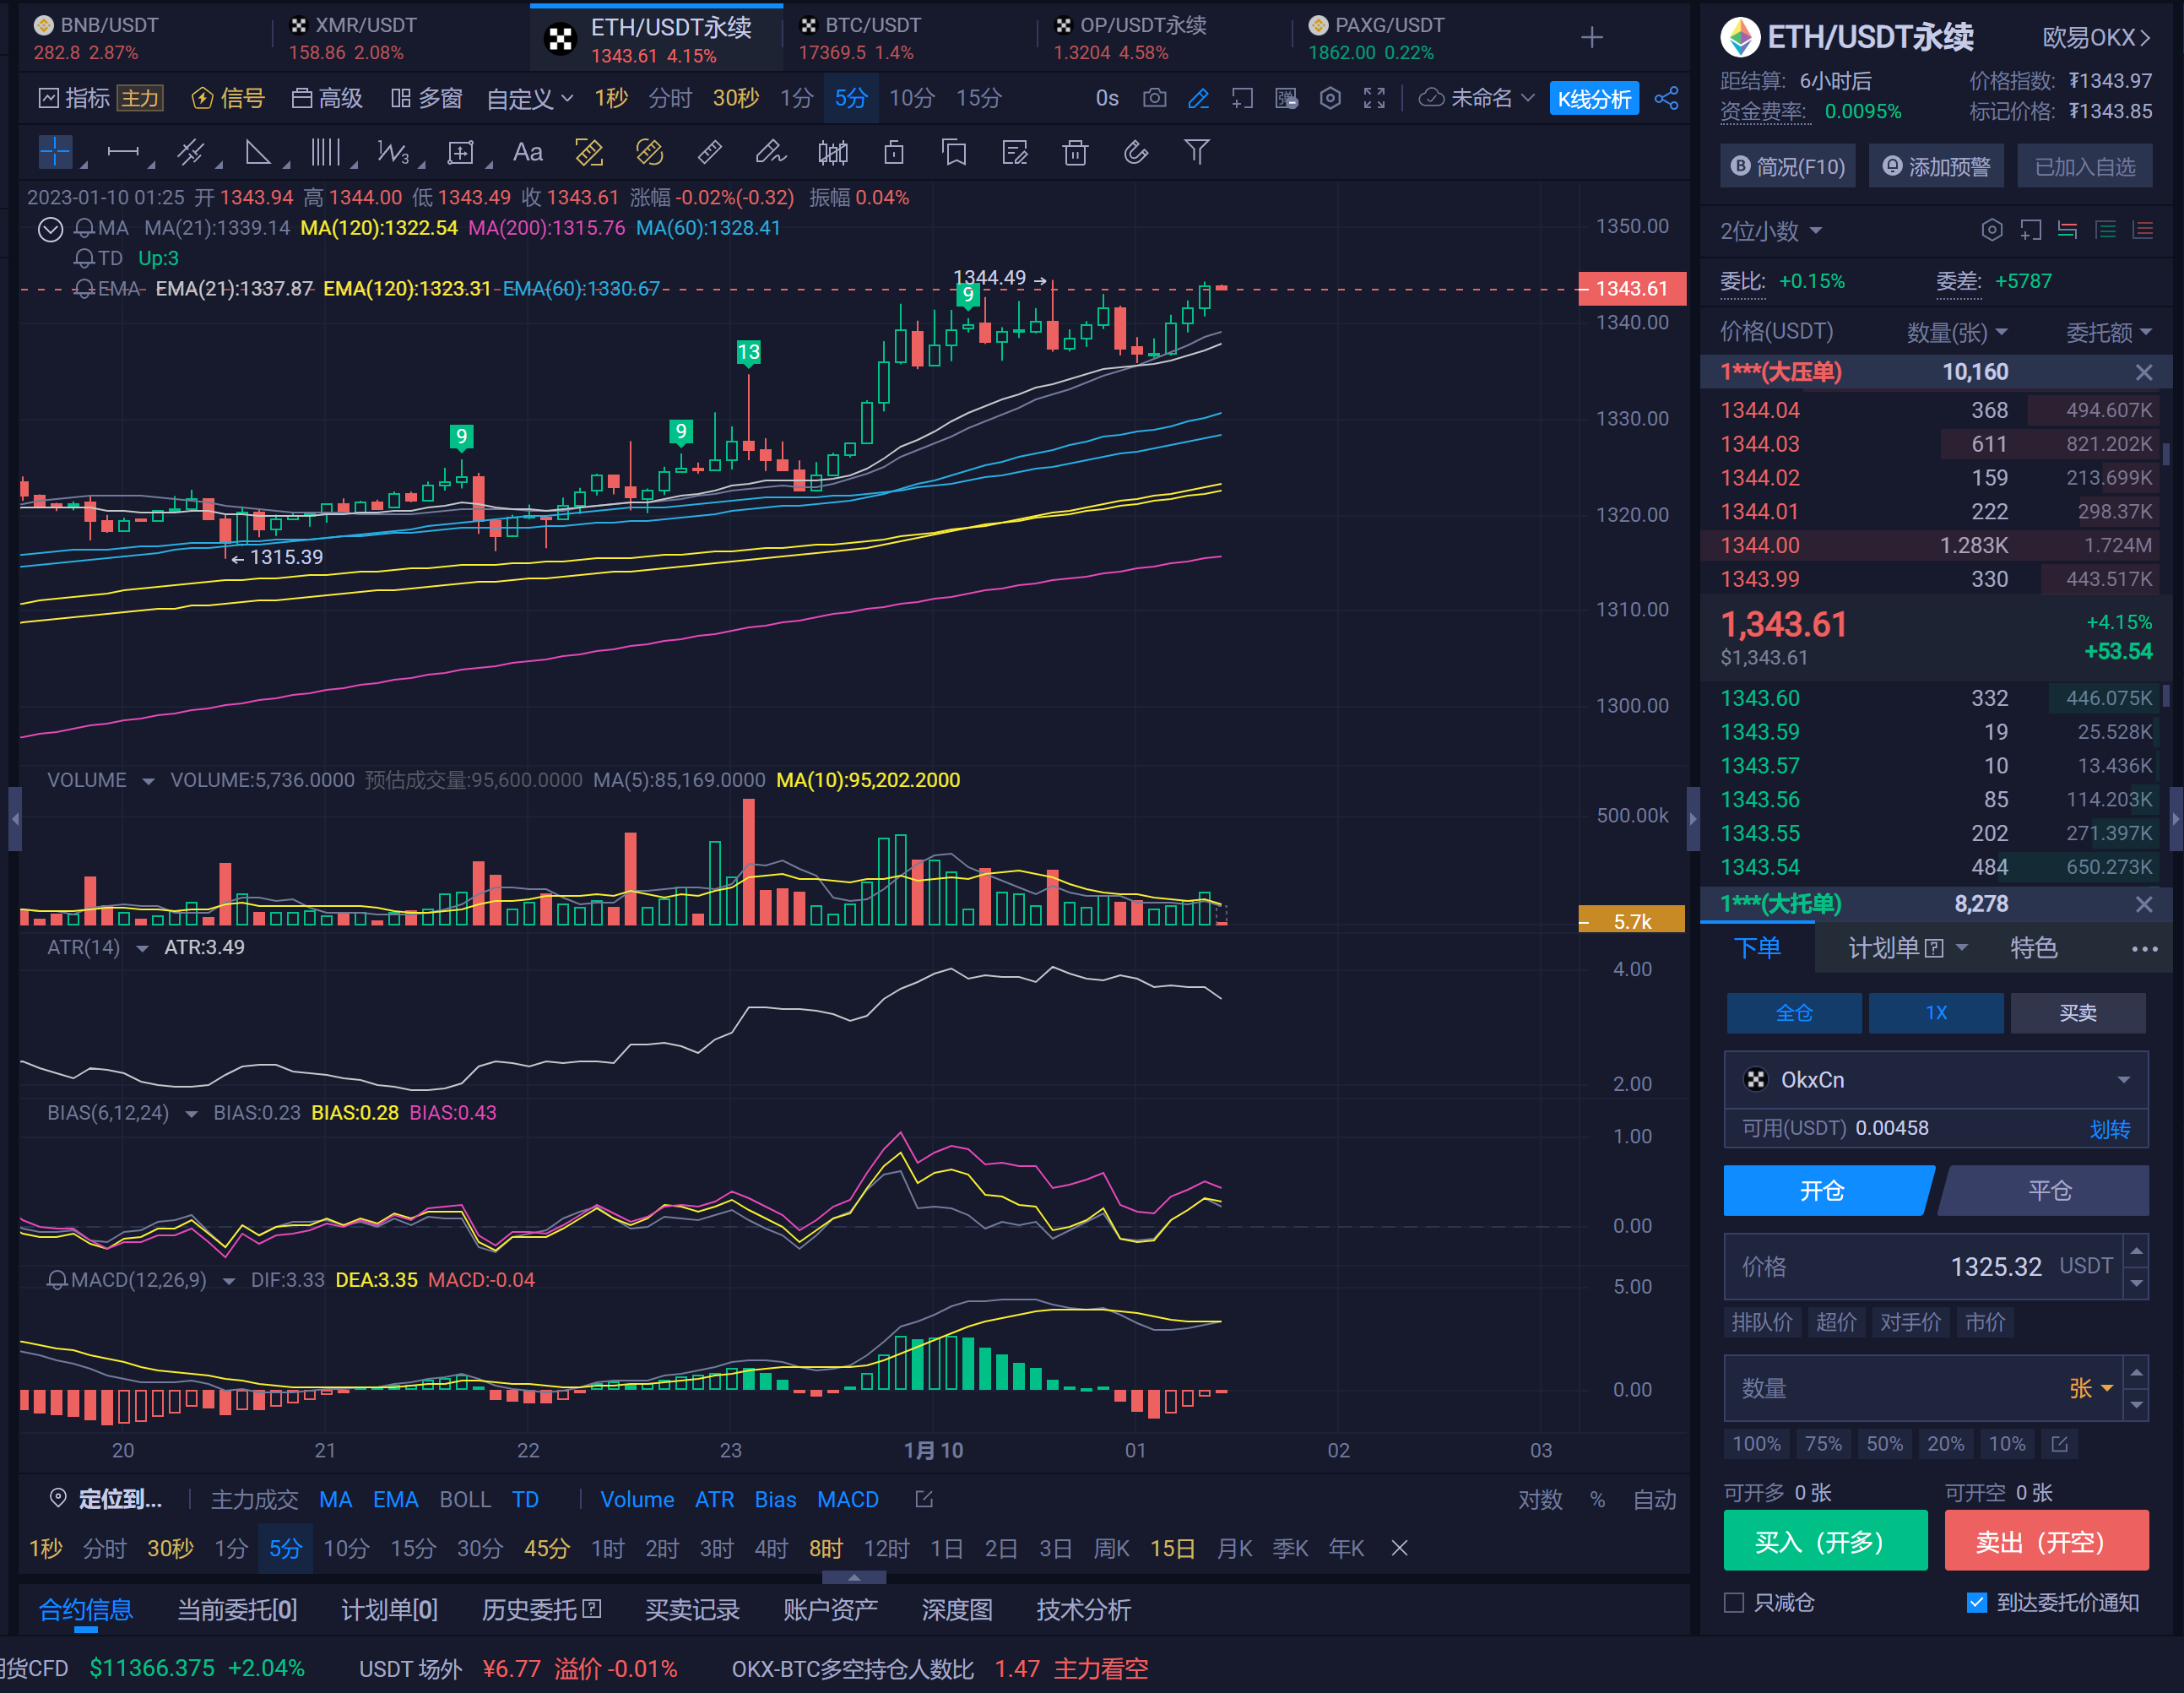Add a new symbol tab with plus

[1592, 38]
